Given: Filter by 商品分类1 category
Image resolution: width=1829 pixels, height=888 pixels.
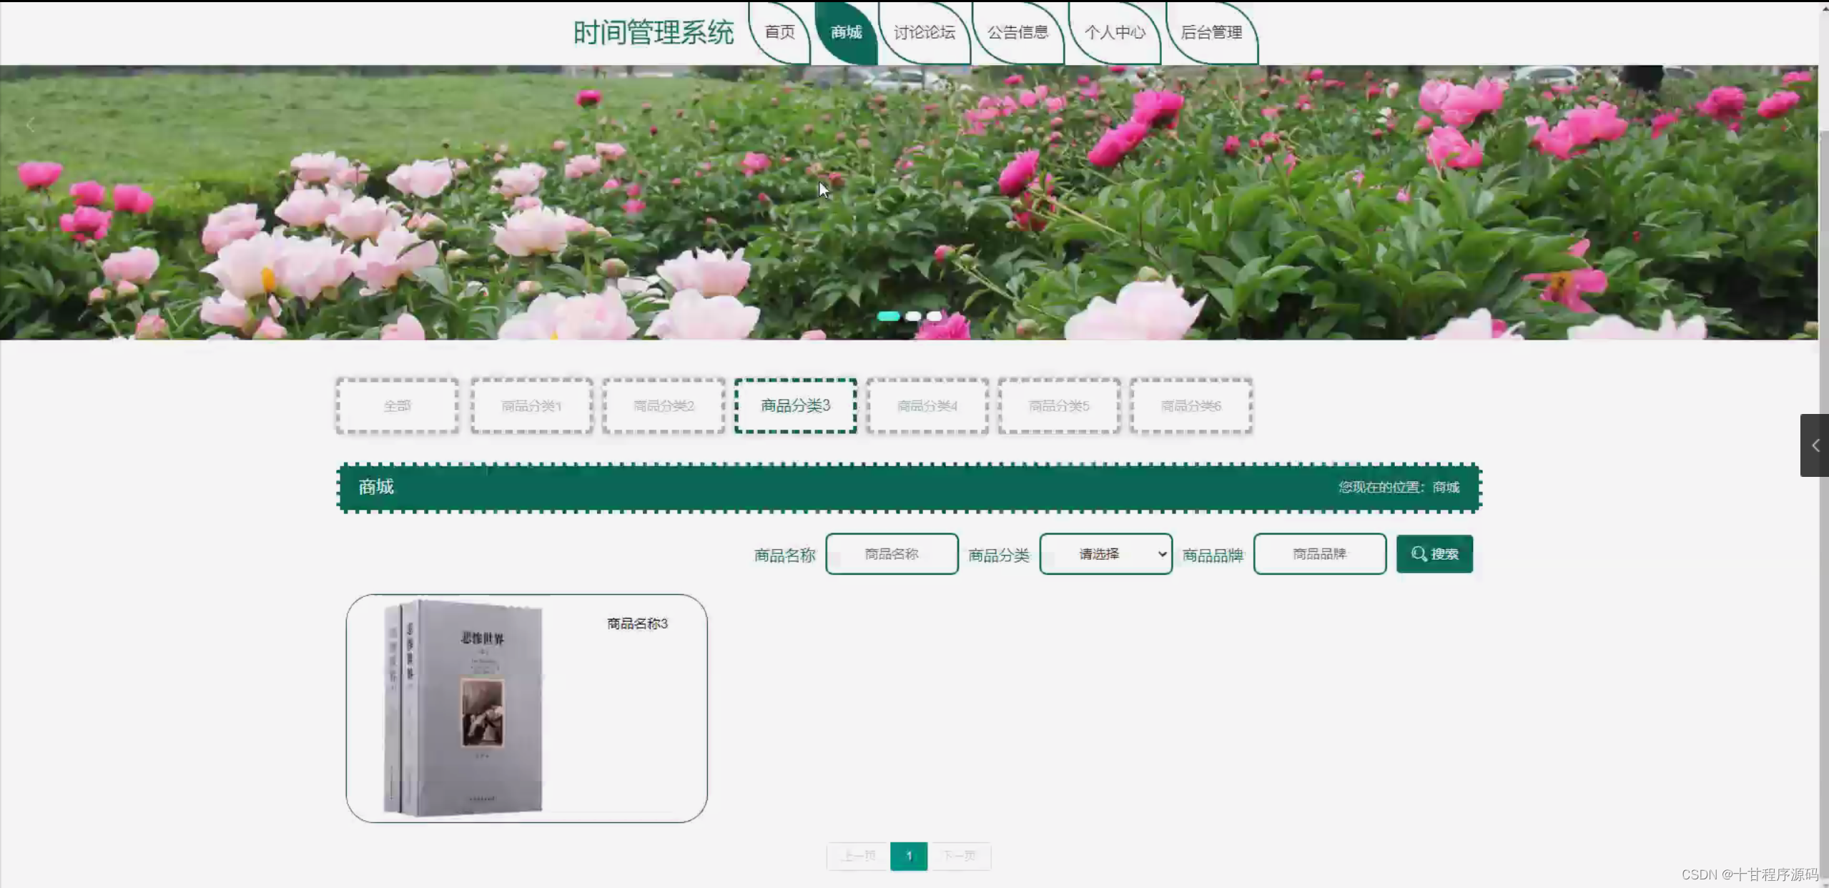Looking at the screenshot, I should point(531,406).
